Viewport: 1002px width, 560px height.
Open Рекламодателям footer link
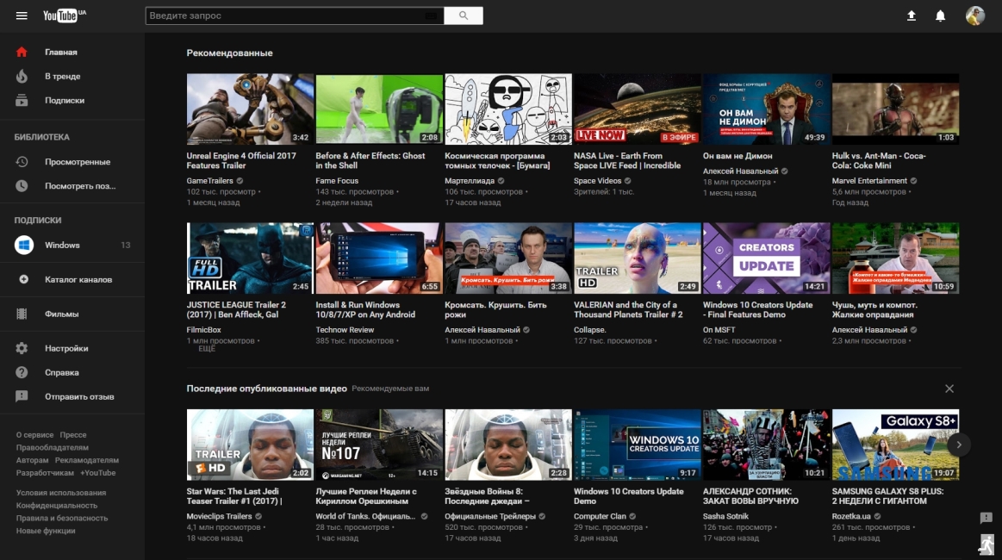[x=87, y=460]
